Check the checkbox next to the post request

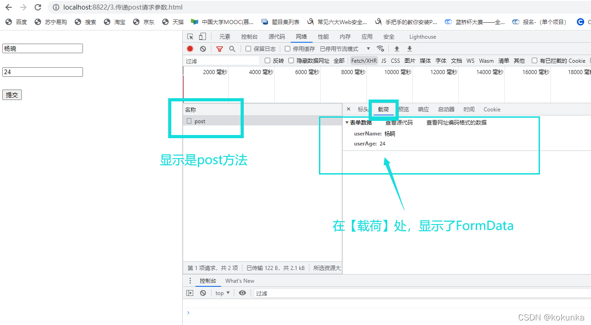click(189, 121)
